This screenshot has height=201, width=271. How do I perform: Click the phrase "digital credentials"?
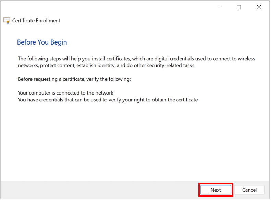point(175,59)
